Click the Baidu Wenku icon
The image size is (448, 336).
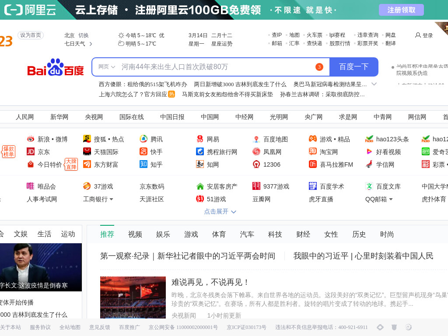tap(369, 186)
